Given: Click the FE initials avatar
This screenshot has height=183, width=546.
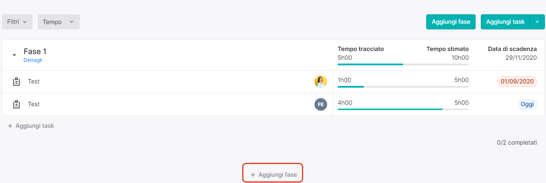Looking at the screenshot, I should [321, 104].
